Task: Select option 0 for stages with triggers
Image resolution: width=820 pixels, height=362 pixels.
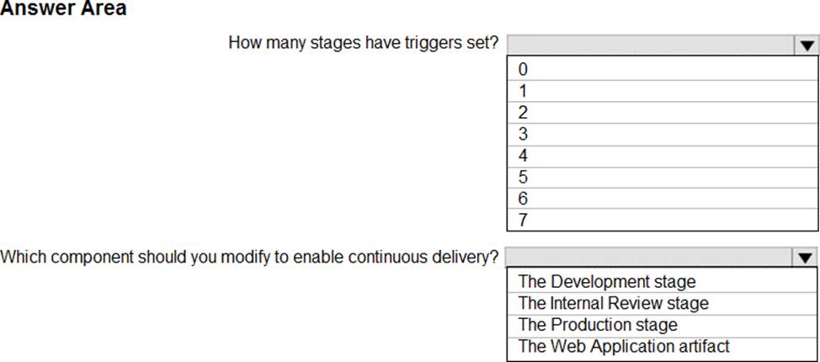Action: 524,69
